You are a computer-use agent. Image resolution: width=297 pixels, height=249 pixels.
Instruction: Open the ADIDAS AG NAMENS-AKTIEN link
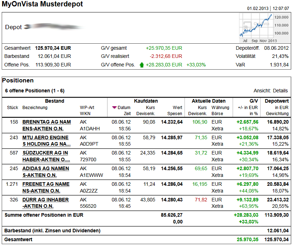(x=46, y=172)
